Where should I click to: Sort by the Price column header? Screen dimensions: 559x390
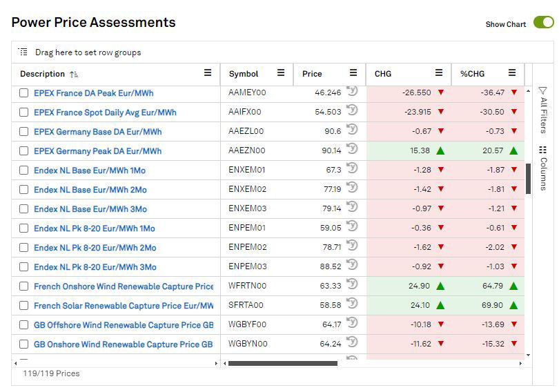point(312,74)
